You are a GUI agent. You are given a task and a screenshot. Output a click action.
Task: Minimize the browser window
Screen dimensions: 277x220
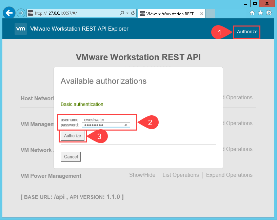[245, 3]
